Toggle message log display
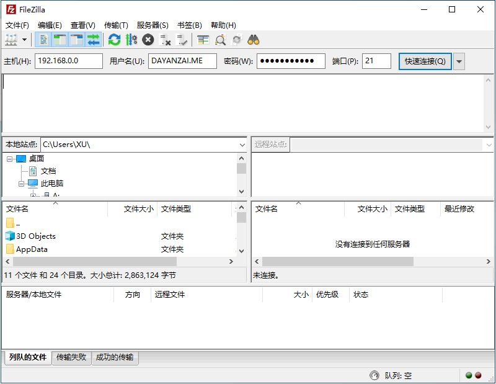 43,40
